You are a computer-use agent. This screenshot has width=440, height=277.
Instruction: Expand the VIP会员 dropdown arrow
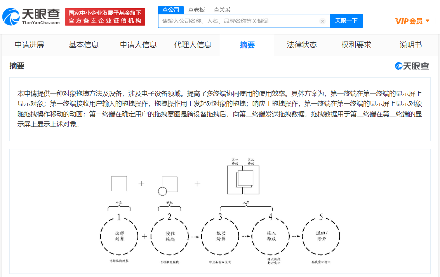[x=428, y=21]
